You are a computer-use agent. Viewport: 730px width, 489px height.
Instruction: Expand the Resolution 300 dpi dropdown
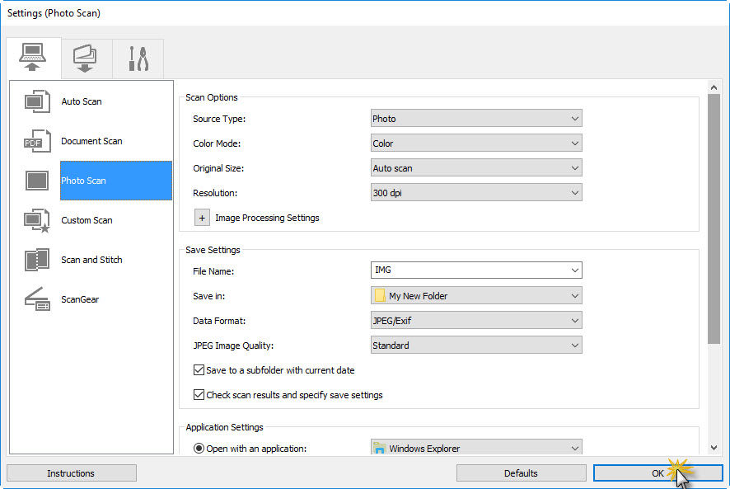(x=476, y=193)
